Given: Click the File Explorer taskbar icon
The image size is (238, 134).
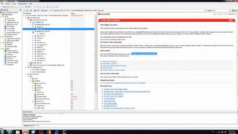Looking at the screenshot, I should [x=17, y=132].
